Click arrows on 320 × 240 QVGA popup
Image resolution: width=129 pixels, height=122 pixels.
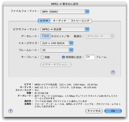(71, 43)
